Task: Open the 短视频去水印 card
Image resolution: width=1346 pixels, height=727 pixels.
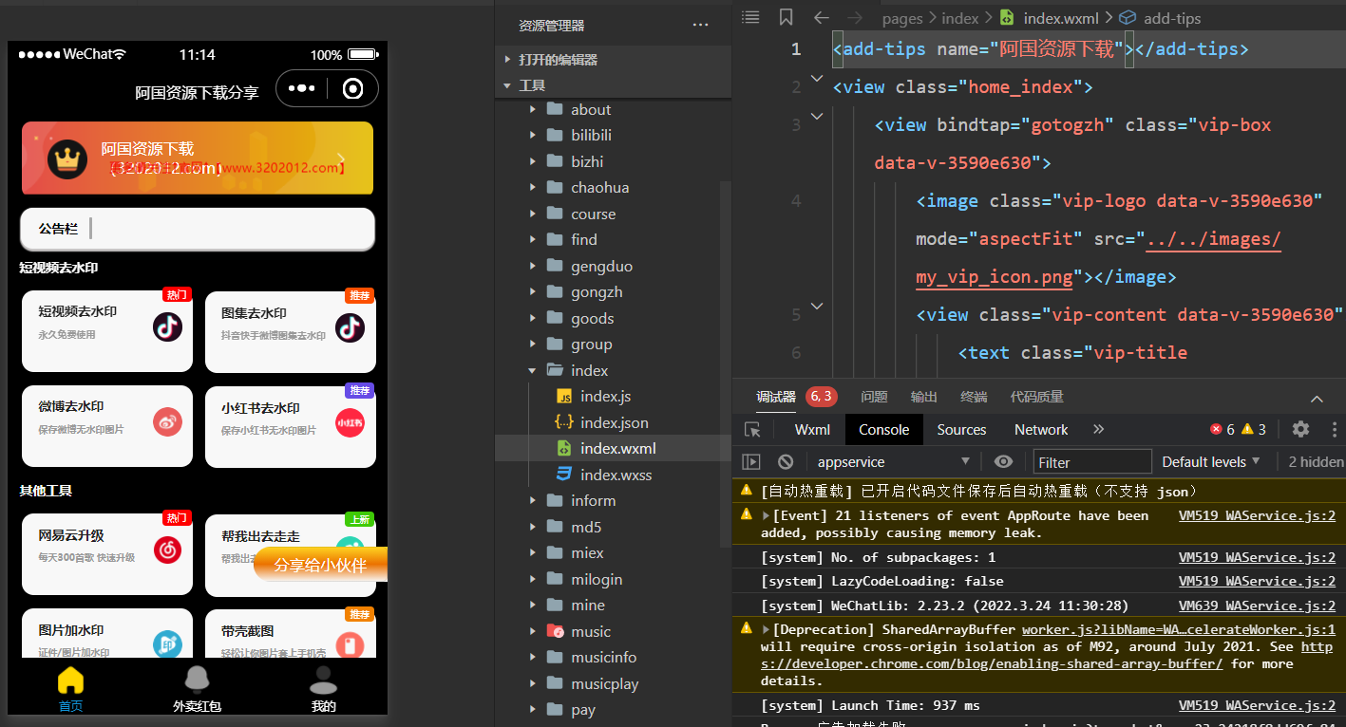Action: click(x=107, y=331)
